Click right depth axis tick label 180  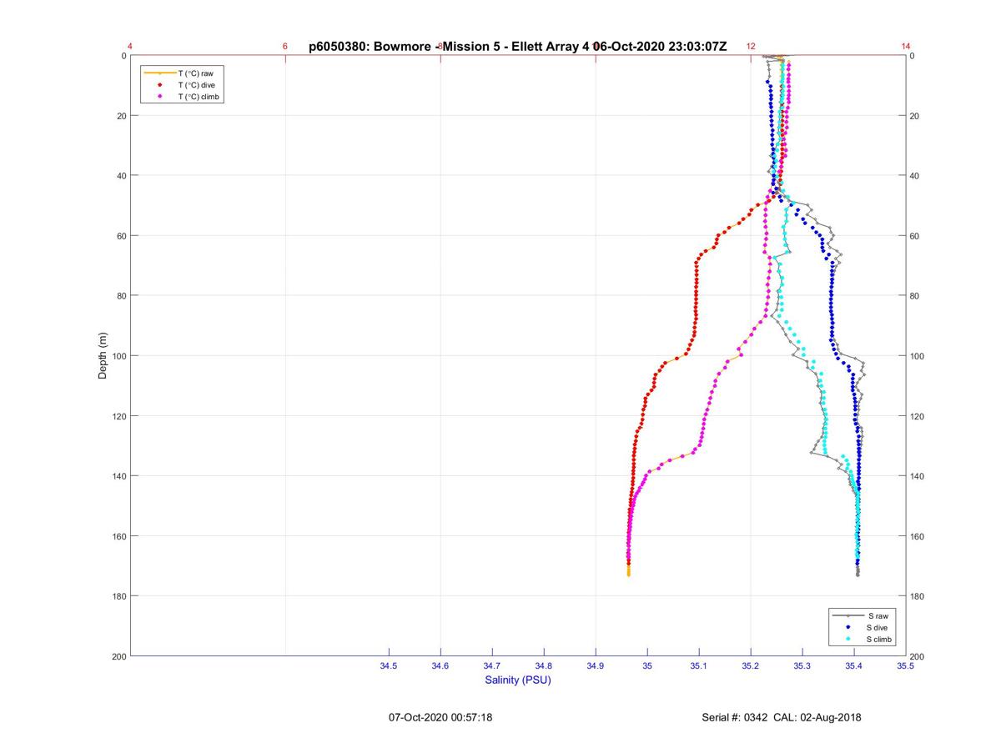tap(918, 596)
